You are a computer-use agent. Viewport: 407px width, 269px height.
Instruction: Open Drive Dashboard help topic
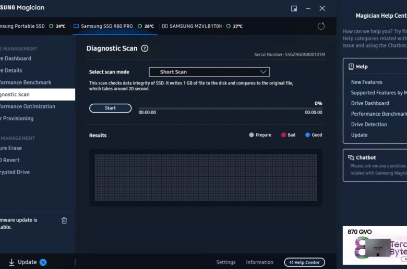point(370,103)
